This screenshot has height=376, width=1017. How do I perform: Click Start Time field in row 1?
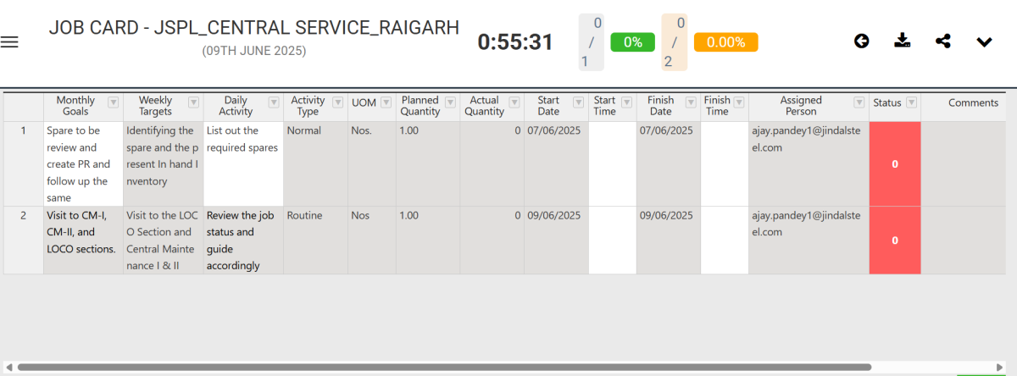click(612, 164)
